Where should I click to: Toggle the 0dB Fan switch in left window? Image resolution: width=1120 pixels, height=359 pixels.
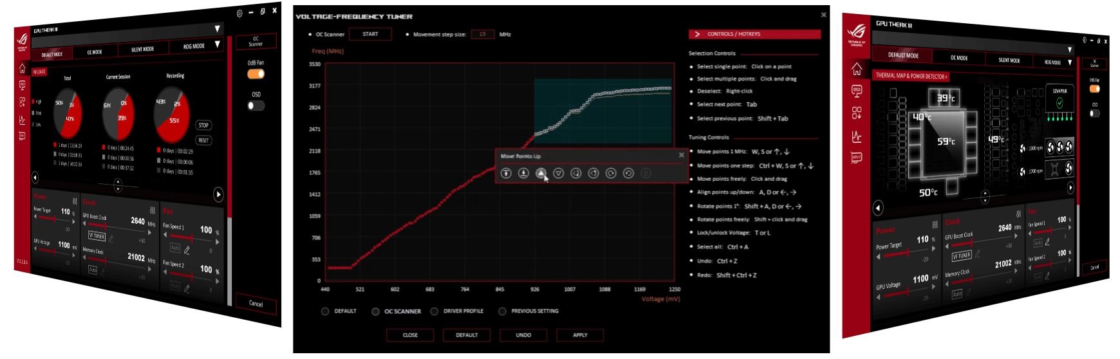coord(256,74)
